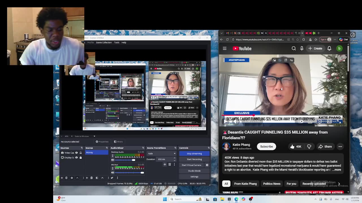362x203 pixels.
Task: Open OBS Tools menu
Action: (x=117, y=43)
